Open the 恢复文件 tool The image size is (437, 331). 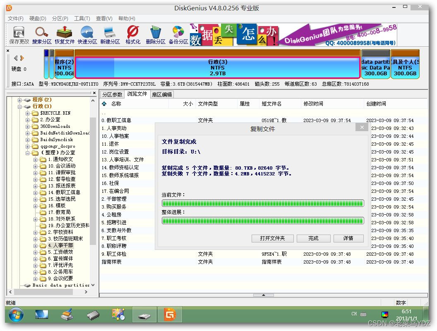point(65,35)
